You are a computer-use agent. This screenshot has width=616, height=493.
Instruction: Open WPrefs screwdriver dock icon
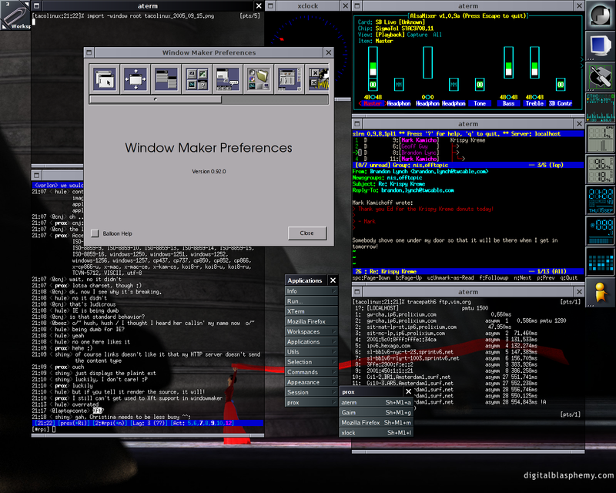[601, 77]
